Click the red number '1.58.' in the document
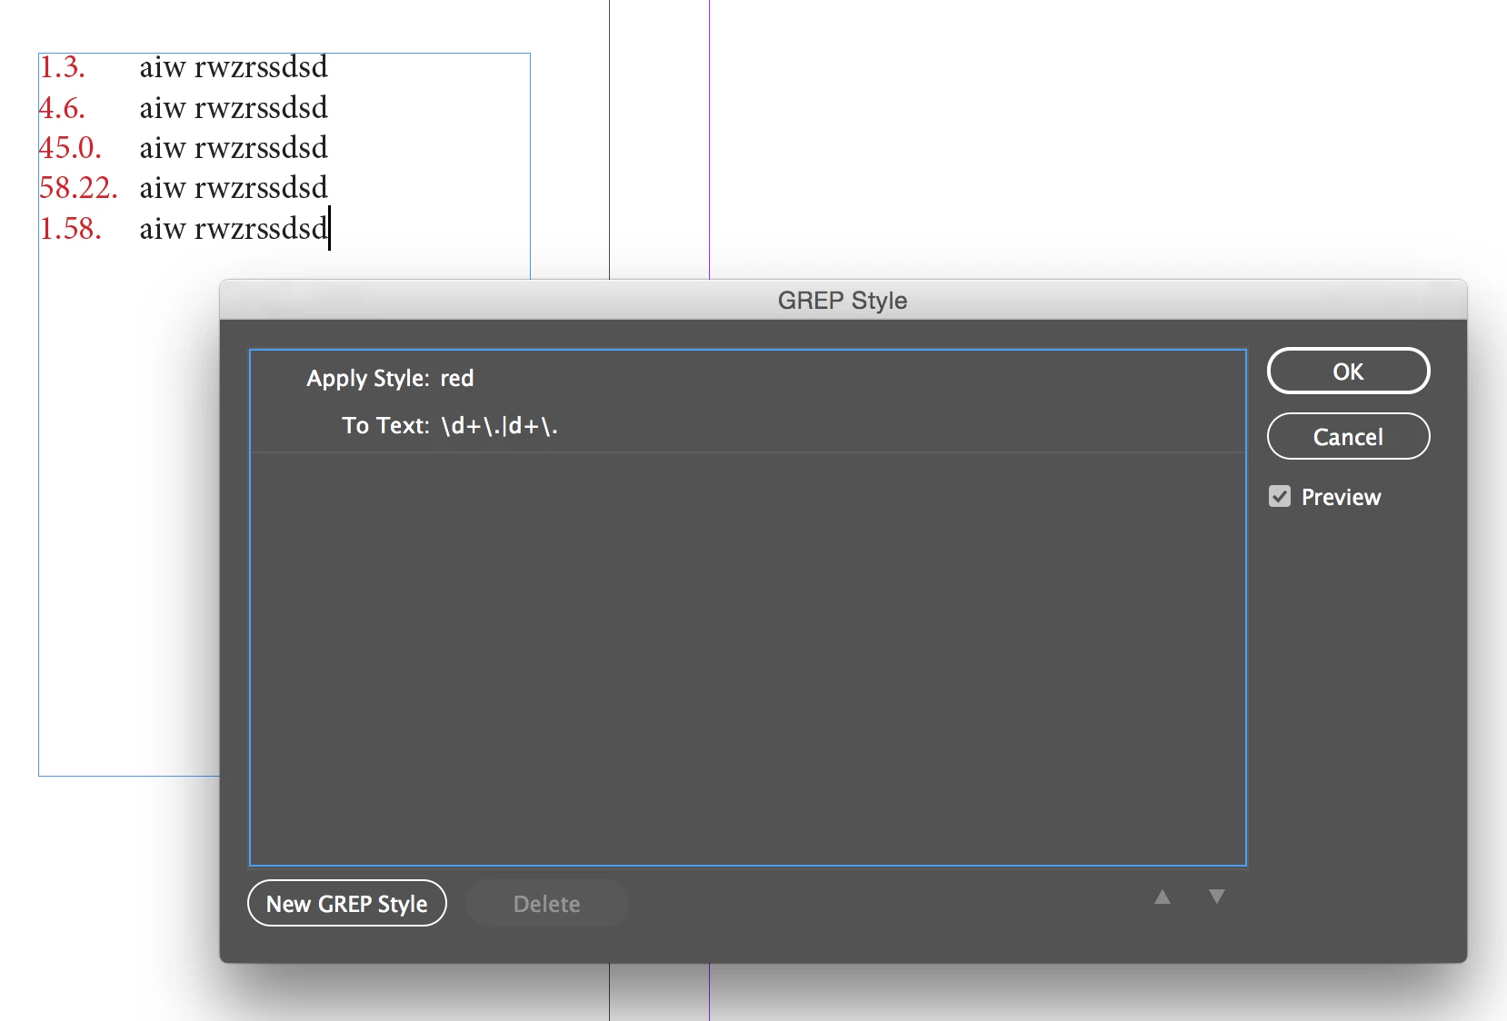Viewport: 1507px width, 1021px height. tap(70, 229)
